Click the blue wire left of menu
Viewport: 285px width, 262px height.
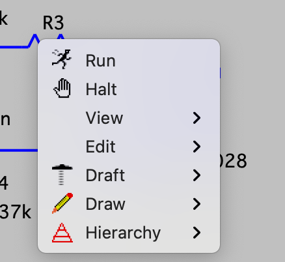click(x=19, y=150)
